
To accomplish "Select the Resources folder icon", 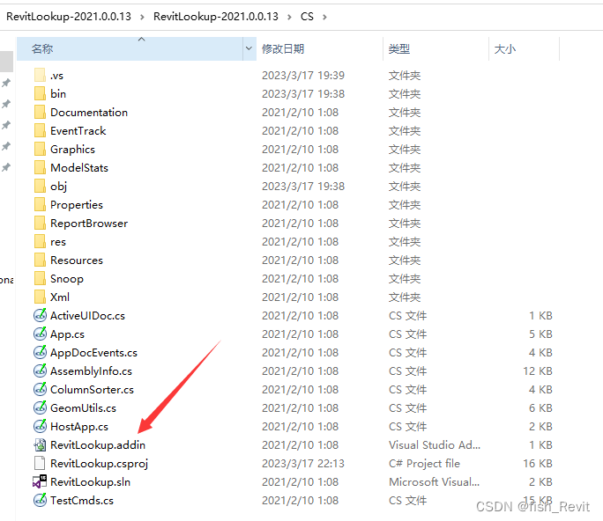I will click(40, 260).
